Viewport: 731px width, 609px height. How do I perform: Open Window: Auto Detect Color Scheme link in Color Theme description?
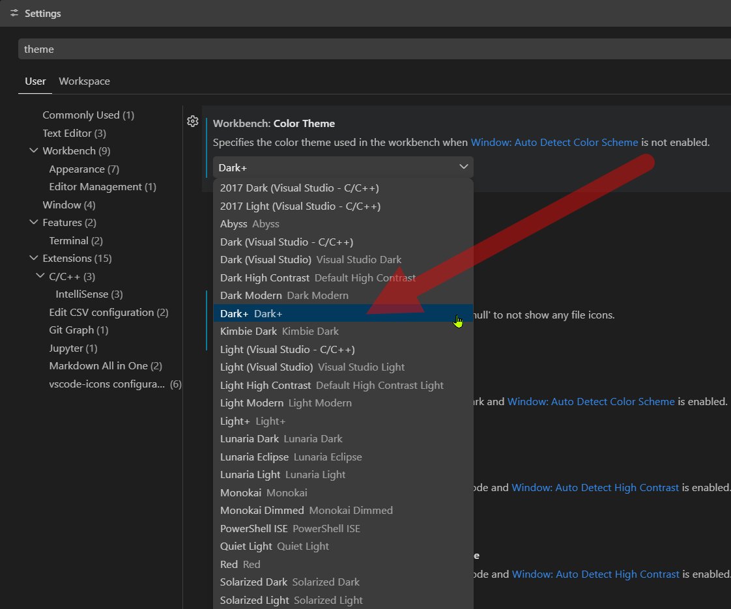tap(554, 142)
